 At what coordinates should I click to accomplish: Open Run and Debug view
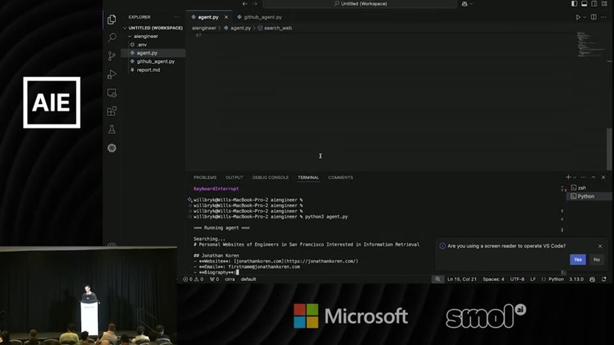coord(112,75)
